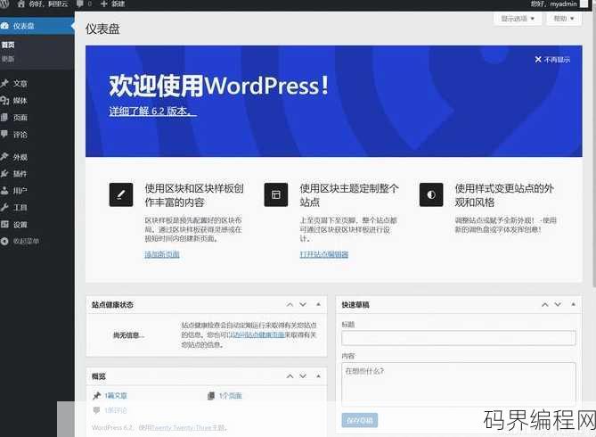Viewport: 596px width, 437px height.
Task: Click the 用户 menu label
Action: point(20,191)
